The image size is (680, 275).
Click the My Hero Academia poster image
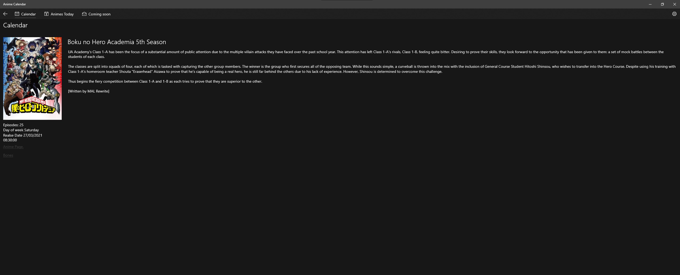32,78
